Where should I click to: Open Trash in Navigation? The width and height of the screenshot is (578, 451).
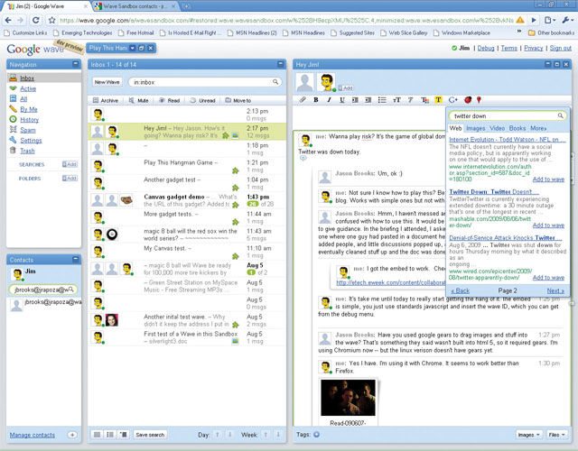pos(27,151)
